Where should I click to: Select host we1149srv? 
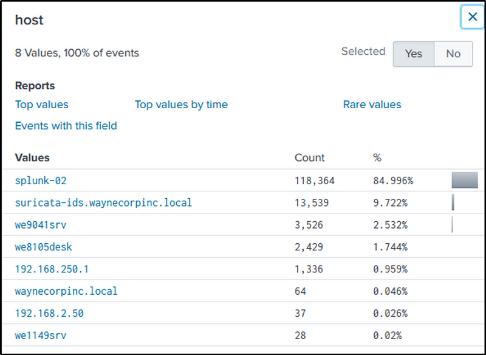(x=41, y=335)
